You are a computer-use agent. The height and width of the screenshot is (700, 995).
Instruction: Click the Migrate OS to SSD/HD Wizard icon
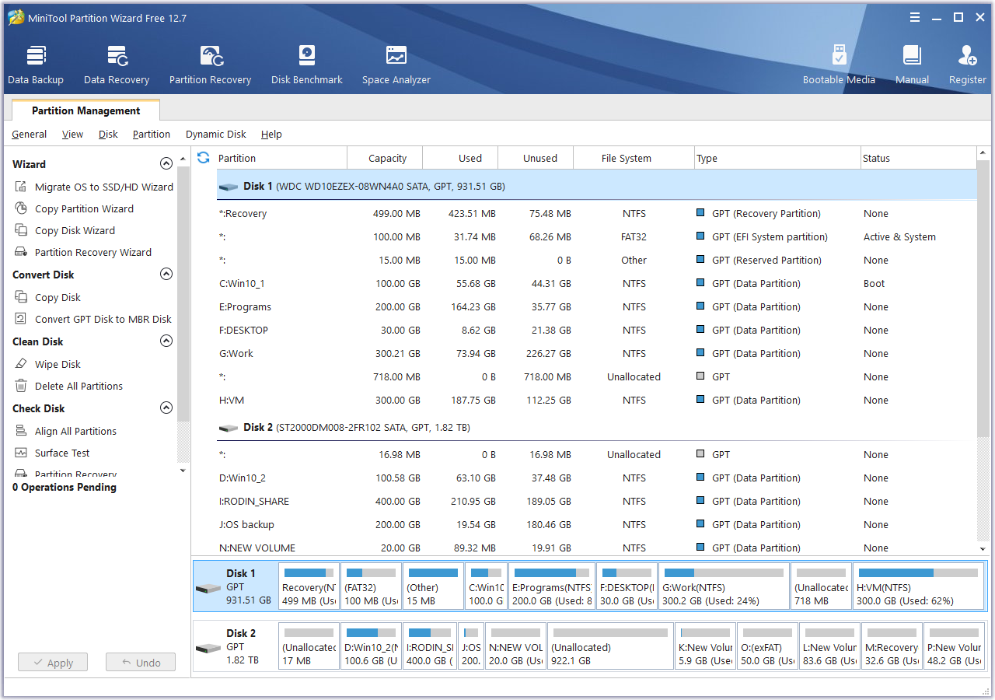[21, 187]
